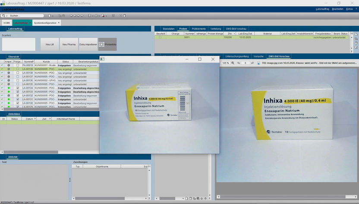The height and width of the screenshot is (204, 359).
Task: Click the image file icon in preview toolbar
Action: pos(258,63)
